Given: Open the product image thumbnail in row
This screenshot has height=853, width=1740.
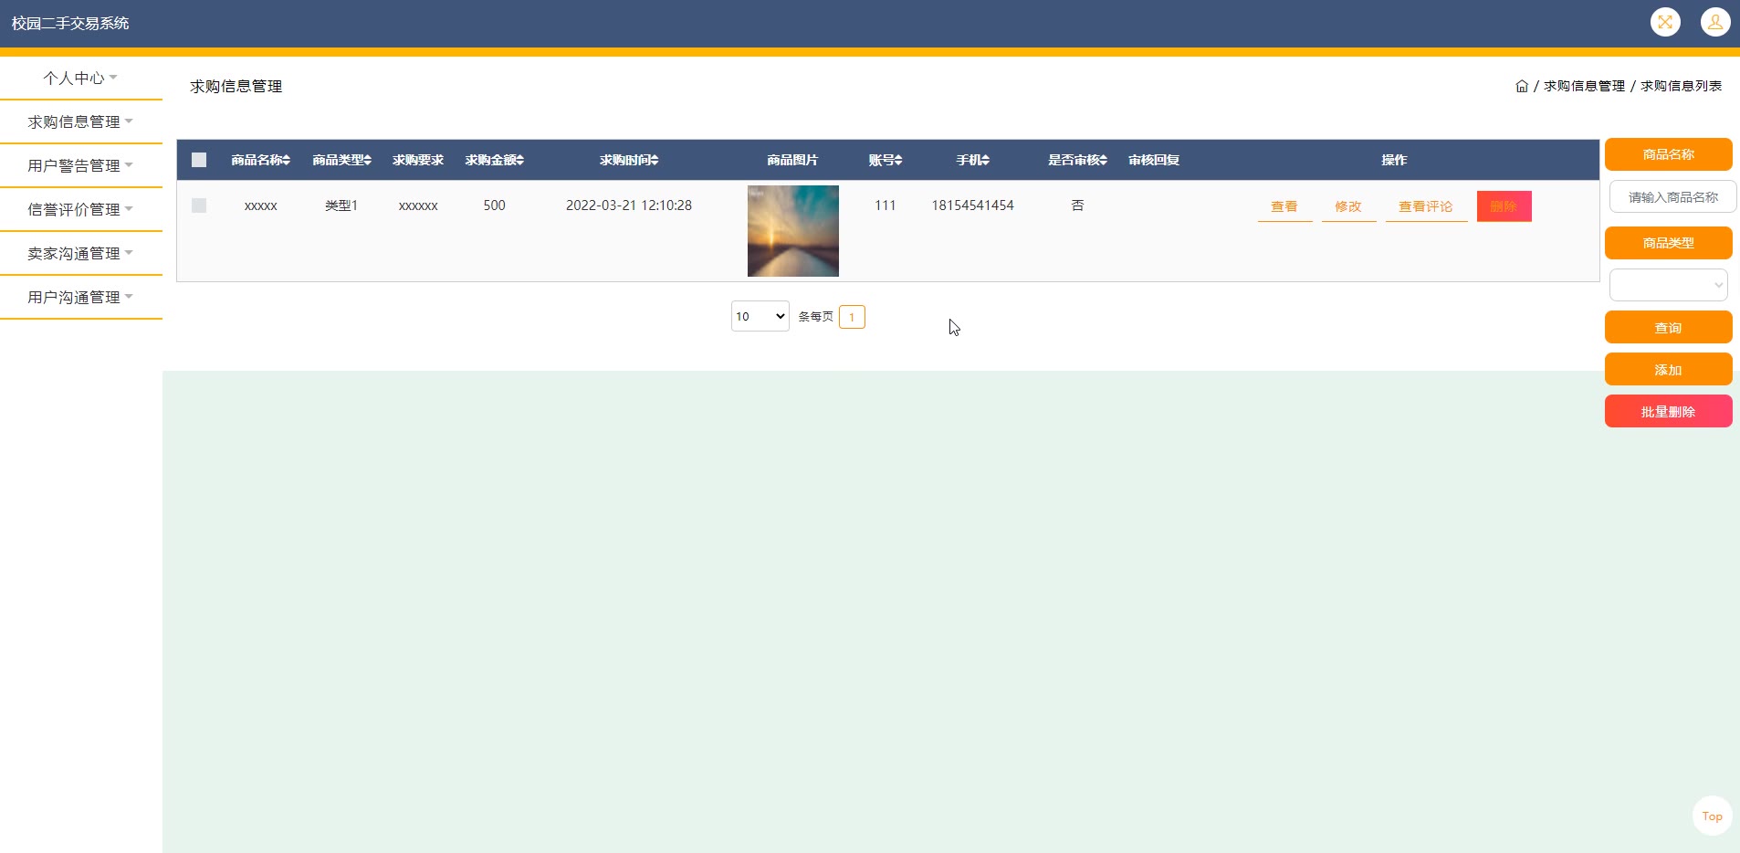Looking at the screenshot, I should 792,231.
